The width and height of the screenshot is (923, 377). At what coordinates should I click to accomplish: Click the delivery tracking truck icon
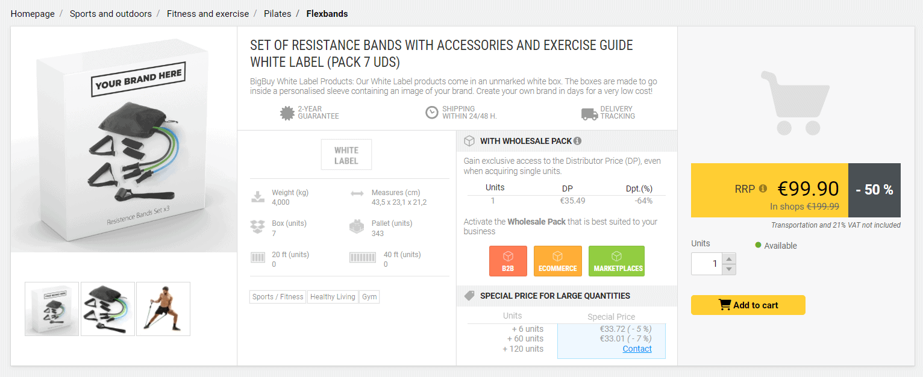point(589,113)
